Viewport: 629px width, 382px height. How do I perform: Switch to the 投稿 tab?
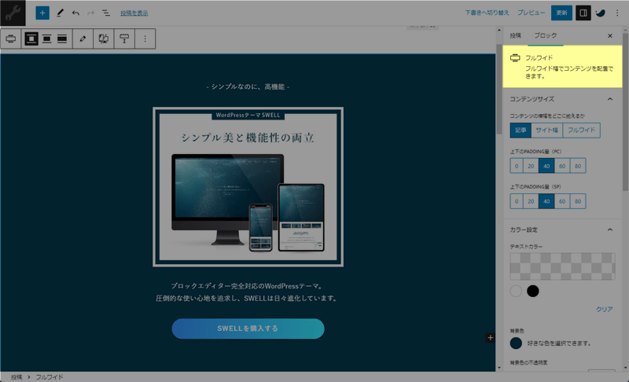point(516,35)
